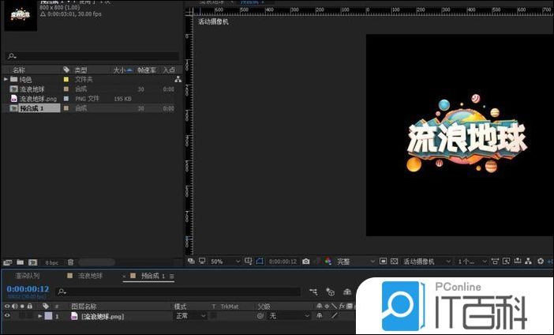Image resolution: width=554 pixels, height=335 pixels.
Task: Click the monitor-shaped primary viewer icon
Action: click(x=202, y=261)
